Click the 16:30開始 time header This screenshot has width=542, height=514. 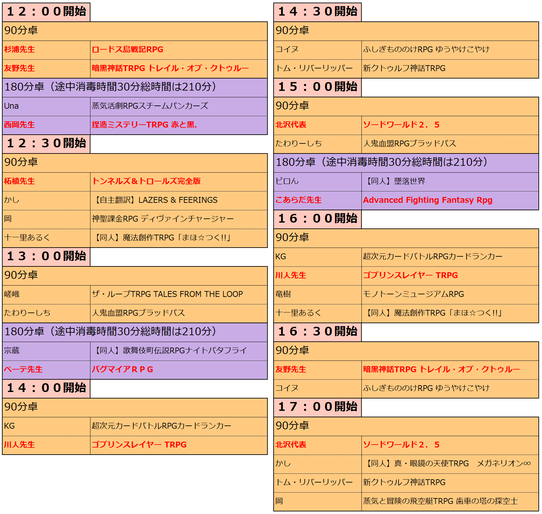tap(318, 332)
